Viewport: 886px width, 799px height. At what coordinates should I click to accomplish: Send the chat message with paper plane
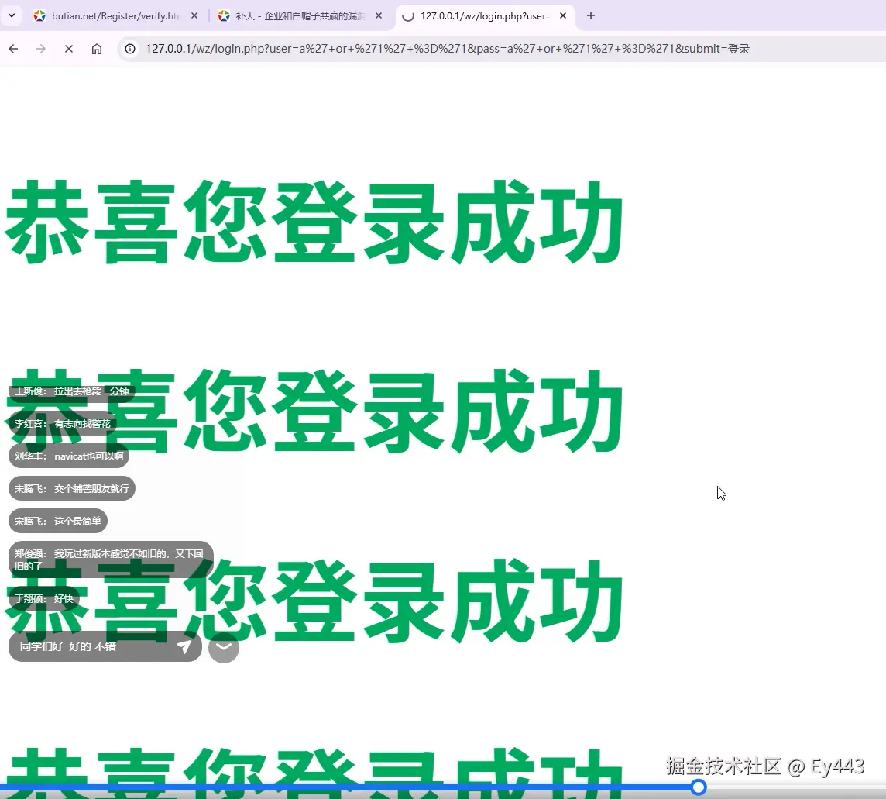(x=184, y=646)
